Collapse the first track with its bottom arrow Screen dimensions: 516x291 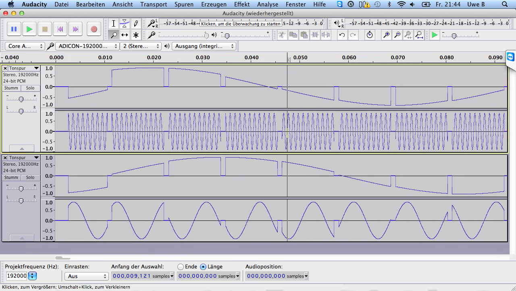pos(22,148)
